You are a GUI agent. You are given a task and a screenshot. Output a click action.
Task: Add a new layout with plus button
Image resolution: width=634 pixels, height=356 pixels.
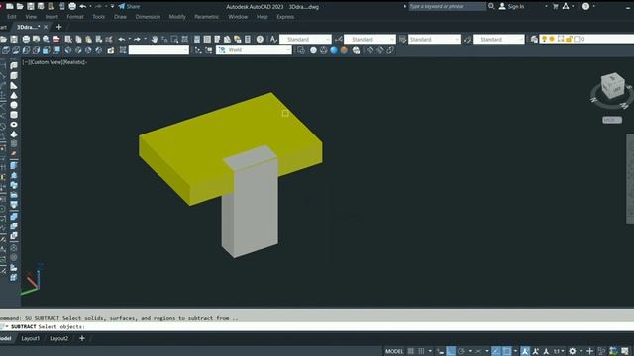coord(82,338)
